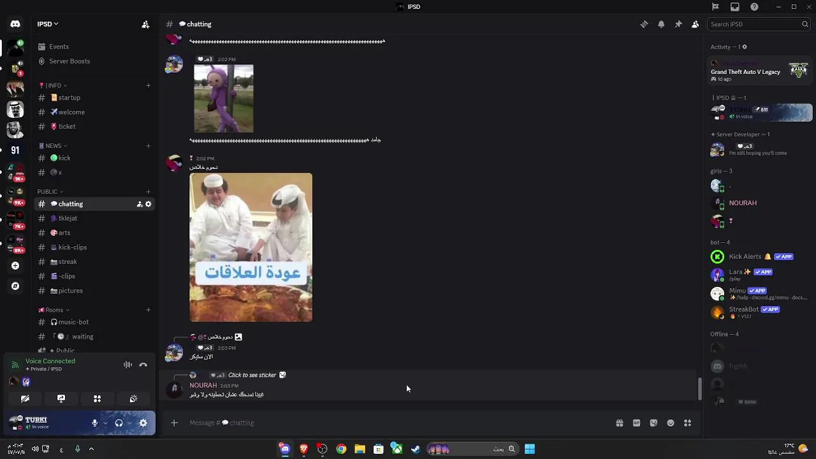Create invite for chatting channel
This screenshot has width=816, height=459.
coord(139,204)
